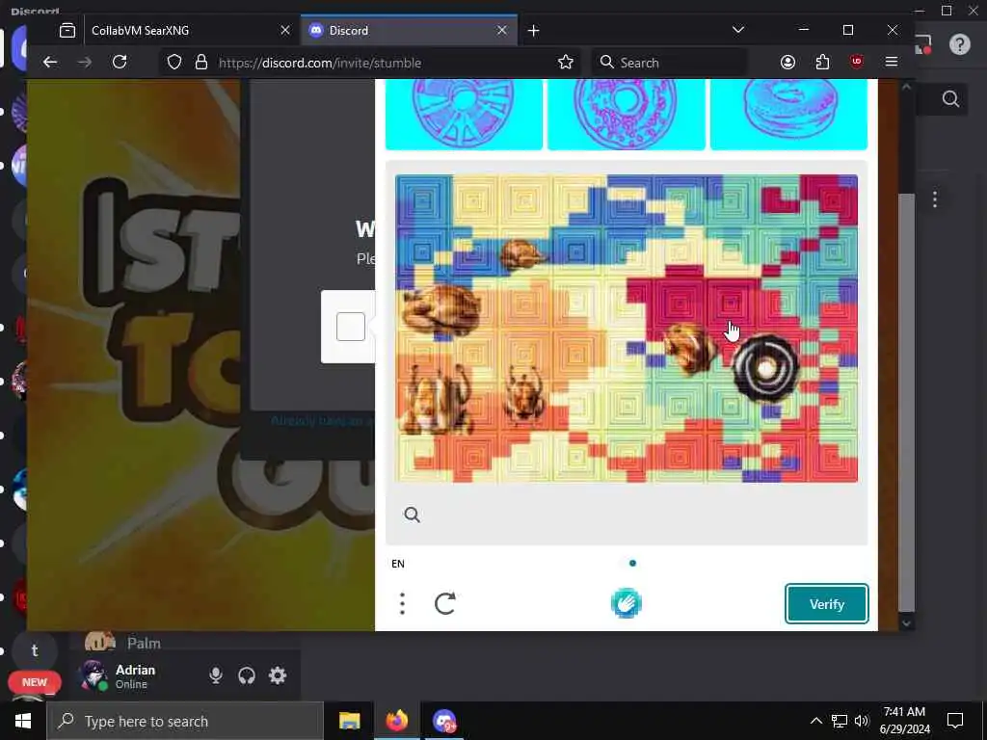Switch to the Discord browser tab

coord(409,30)
